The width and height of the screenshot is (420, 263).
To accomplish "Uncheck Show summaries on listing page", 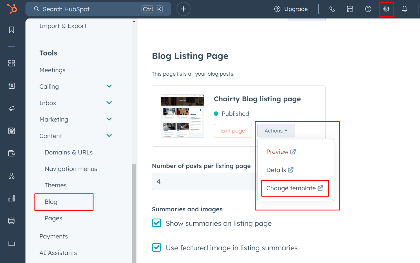I will pos(157,223).
